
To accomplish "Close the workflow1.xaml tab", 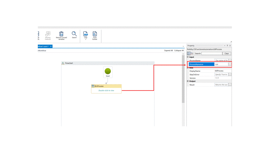I will 51,47.
